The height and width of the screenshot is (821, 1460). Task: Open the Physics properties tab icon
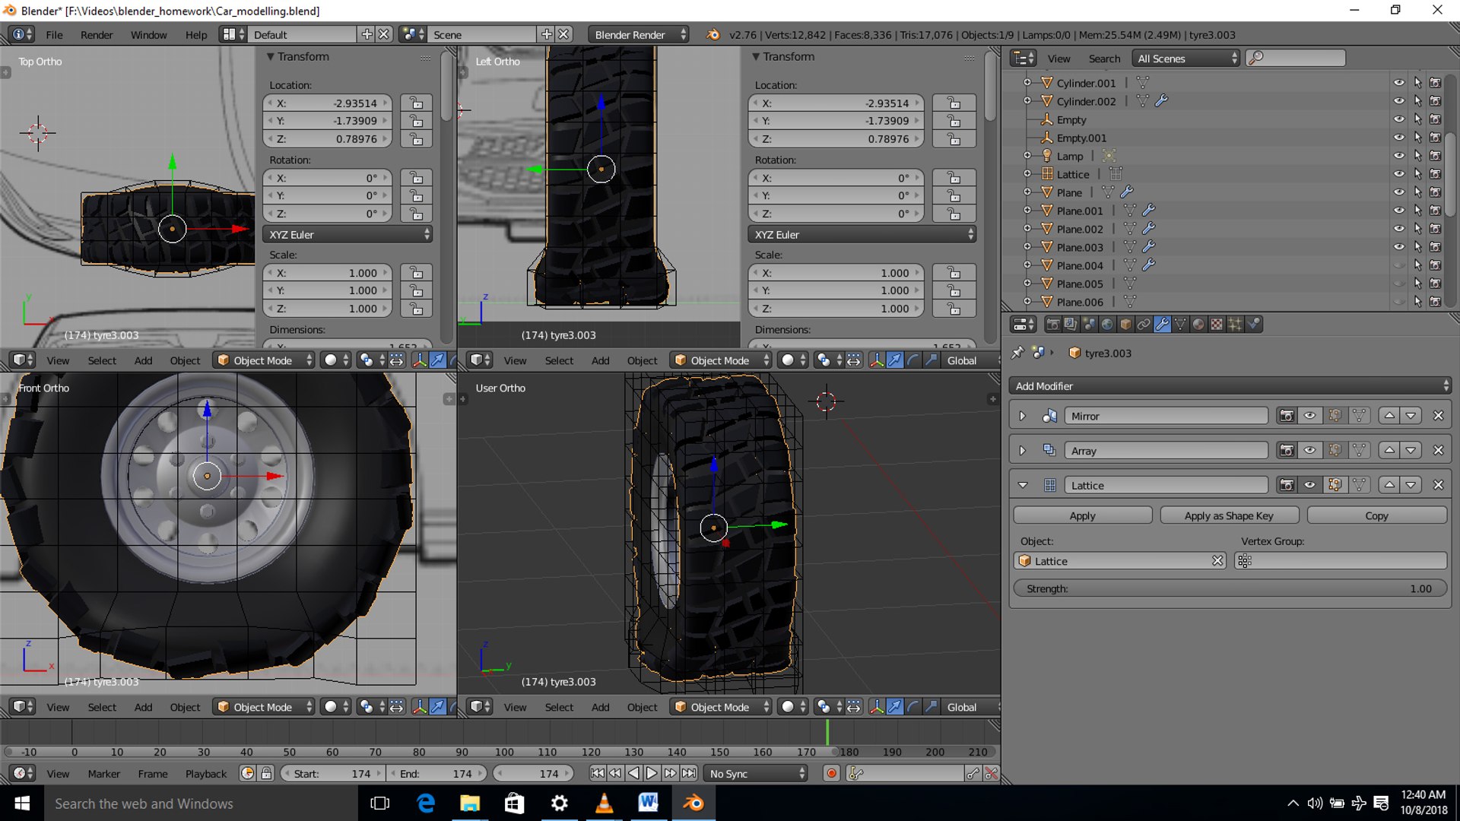click(1253, 324)
